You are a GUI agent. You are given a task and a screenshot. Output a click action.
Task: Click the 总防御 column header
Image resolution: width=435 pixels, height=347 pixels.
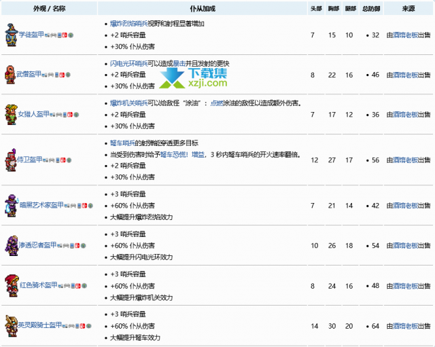pos(372,8)
